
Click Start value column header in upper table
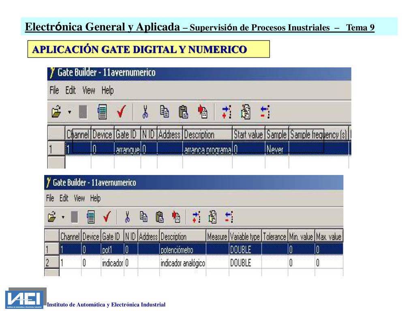[248, 134]
